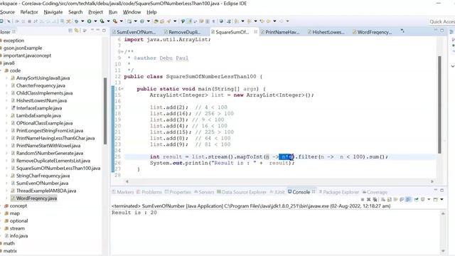
Task: Click the editor horizontal scroll right arrow
Action: (x=432, y=181)
